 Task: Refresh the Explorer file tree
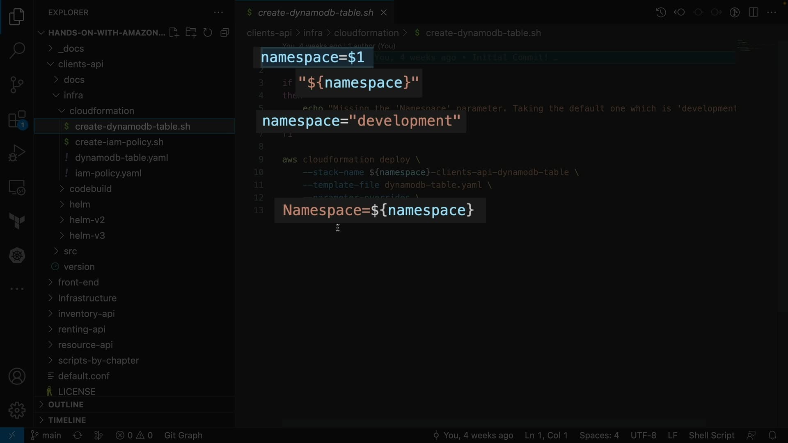pyautogui.click(x=208, y=33)
